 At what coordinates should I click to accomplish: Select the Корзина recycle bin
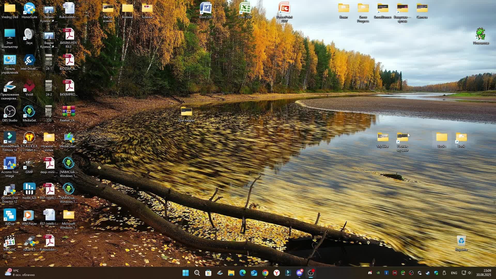pyautogui.click(x=461, y=241)
